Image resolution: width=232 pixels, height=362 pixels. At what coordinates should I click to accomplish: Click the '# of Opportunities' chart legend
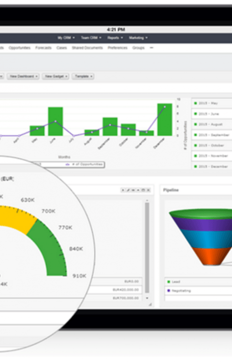(x=84, y=165)
